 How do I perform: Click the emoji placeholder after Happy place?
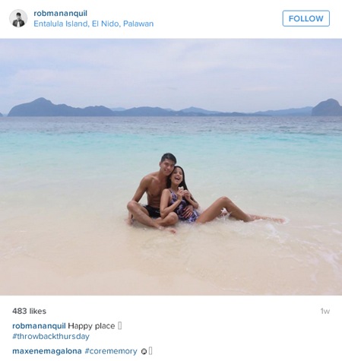(120, 326)
